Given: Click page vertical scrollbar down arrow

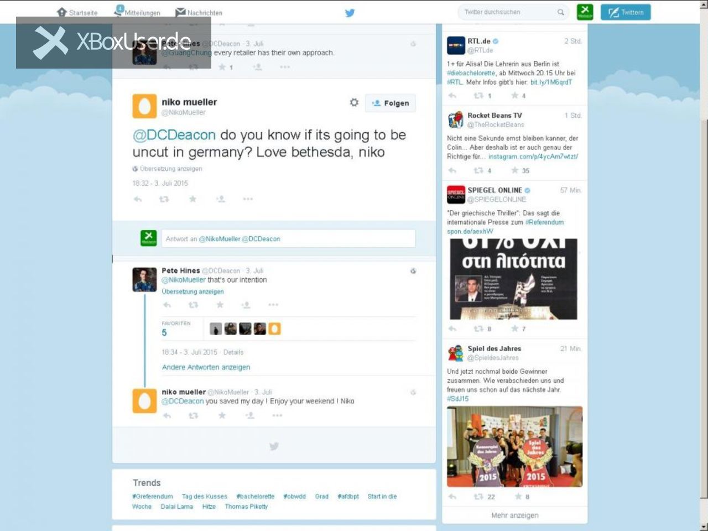Looking at the screenshot, I should click(704, 527).
